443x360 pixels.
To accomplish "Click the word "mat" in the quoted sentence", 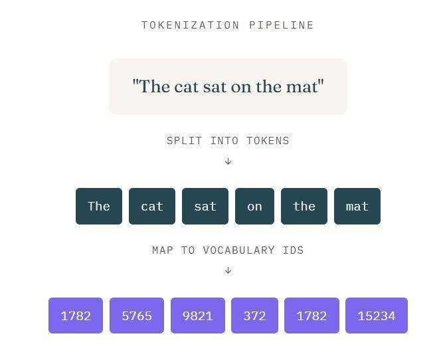I will 303,87.
